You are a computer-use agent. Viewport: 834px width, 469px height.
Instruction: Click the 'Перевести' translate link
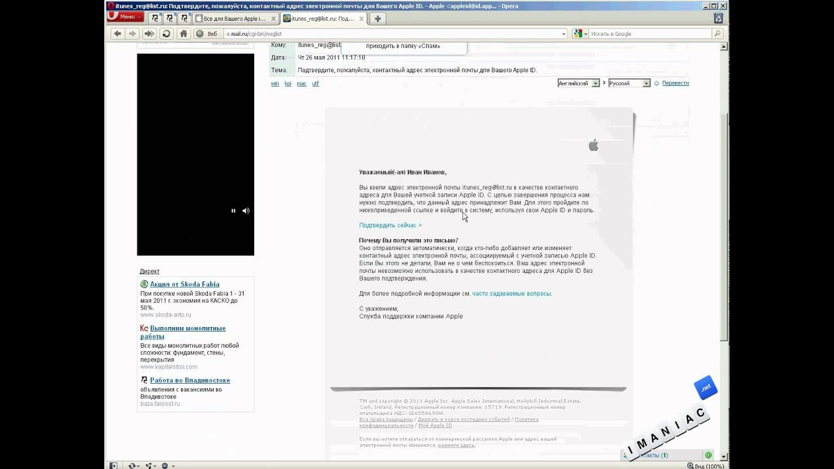676,83
